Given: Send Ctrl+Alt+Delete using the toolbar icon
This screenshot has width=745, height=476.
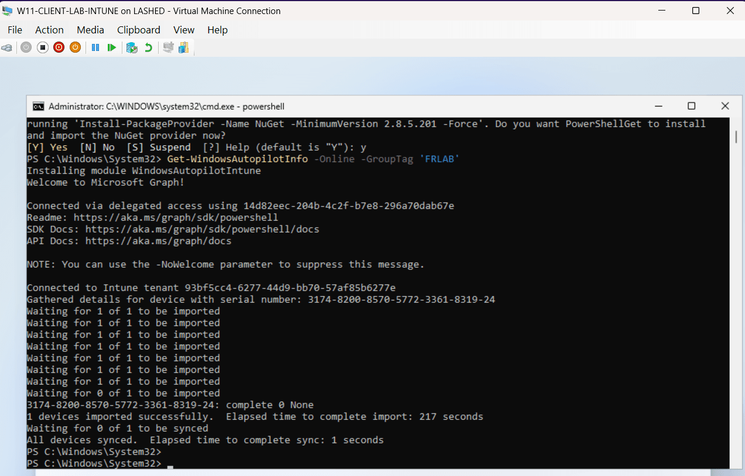Looking at the screenshot, I should (x=7, y=48).
